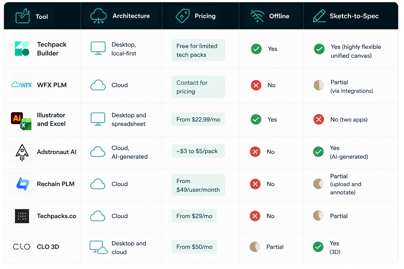Click the Architecture cloud header icon
This screenshot has height=269, width=404.
(x=98, y=16)
